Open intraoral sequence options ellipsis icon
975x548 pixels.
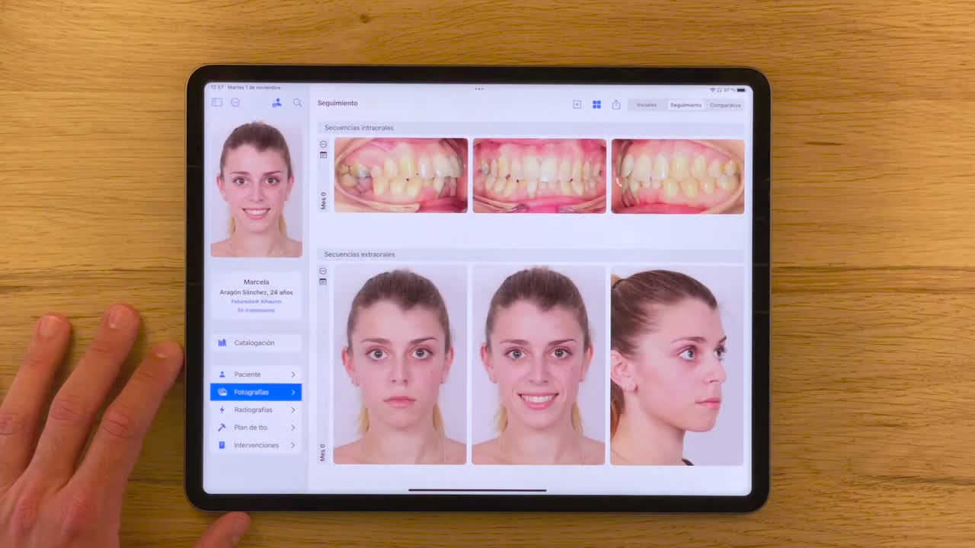point(323,145)
